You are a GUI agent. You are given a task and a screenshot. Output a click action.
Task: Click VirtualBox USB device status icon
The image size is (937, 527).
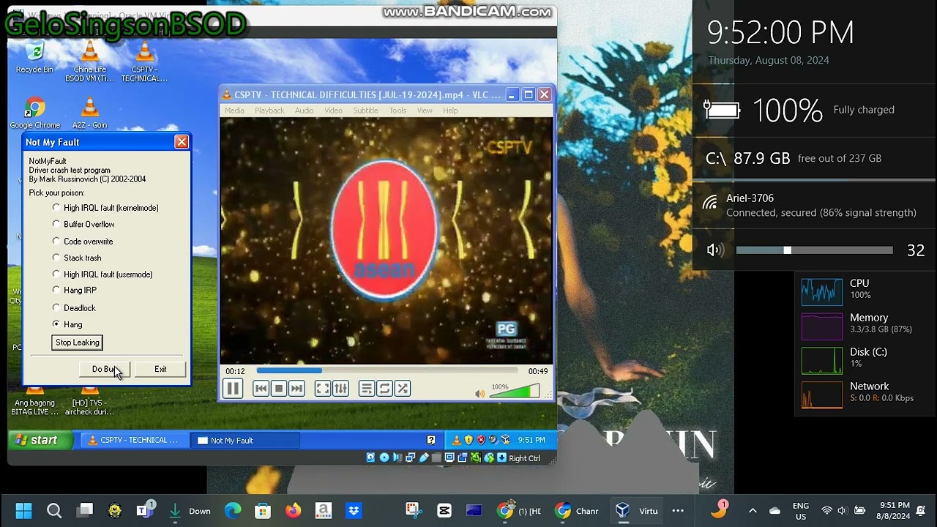pyautogui.click(x=423, y=458)
